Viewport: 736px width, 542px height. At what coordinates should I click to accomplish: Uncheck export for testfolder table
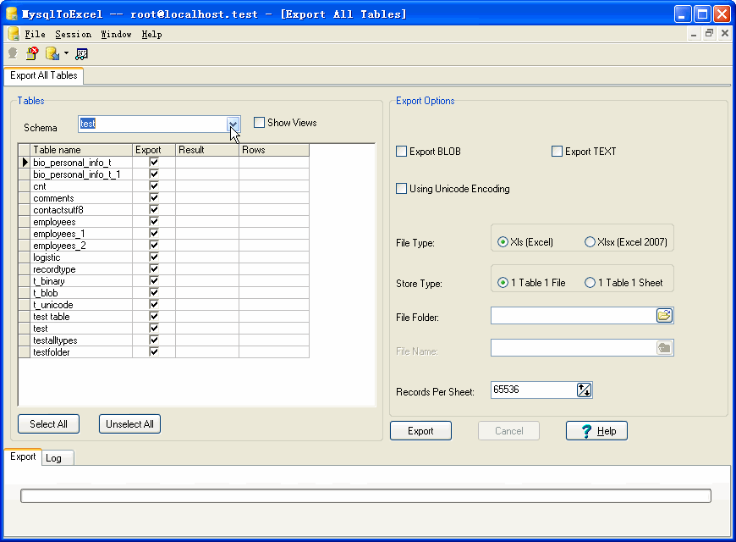[153, 351]
